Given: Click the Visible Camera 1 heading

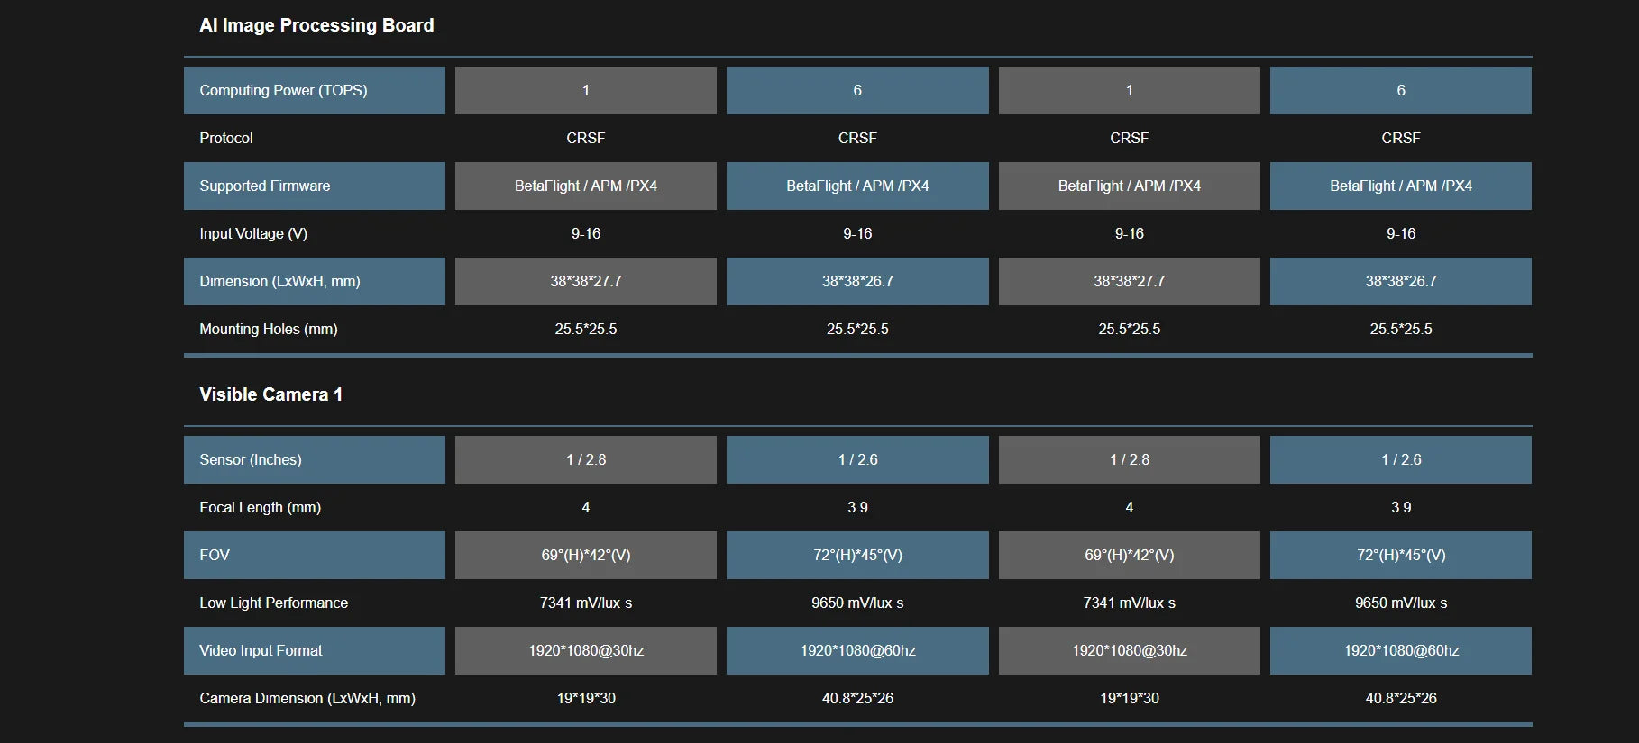Looking at the screenshot, I should 270,394.
